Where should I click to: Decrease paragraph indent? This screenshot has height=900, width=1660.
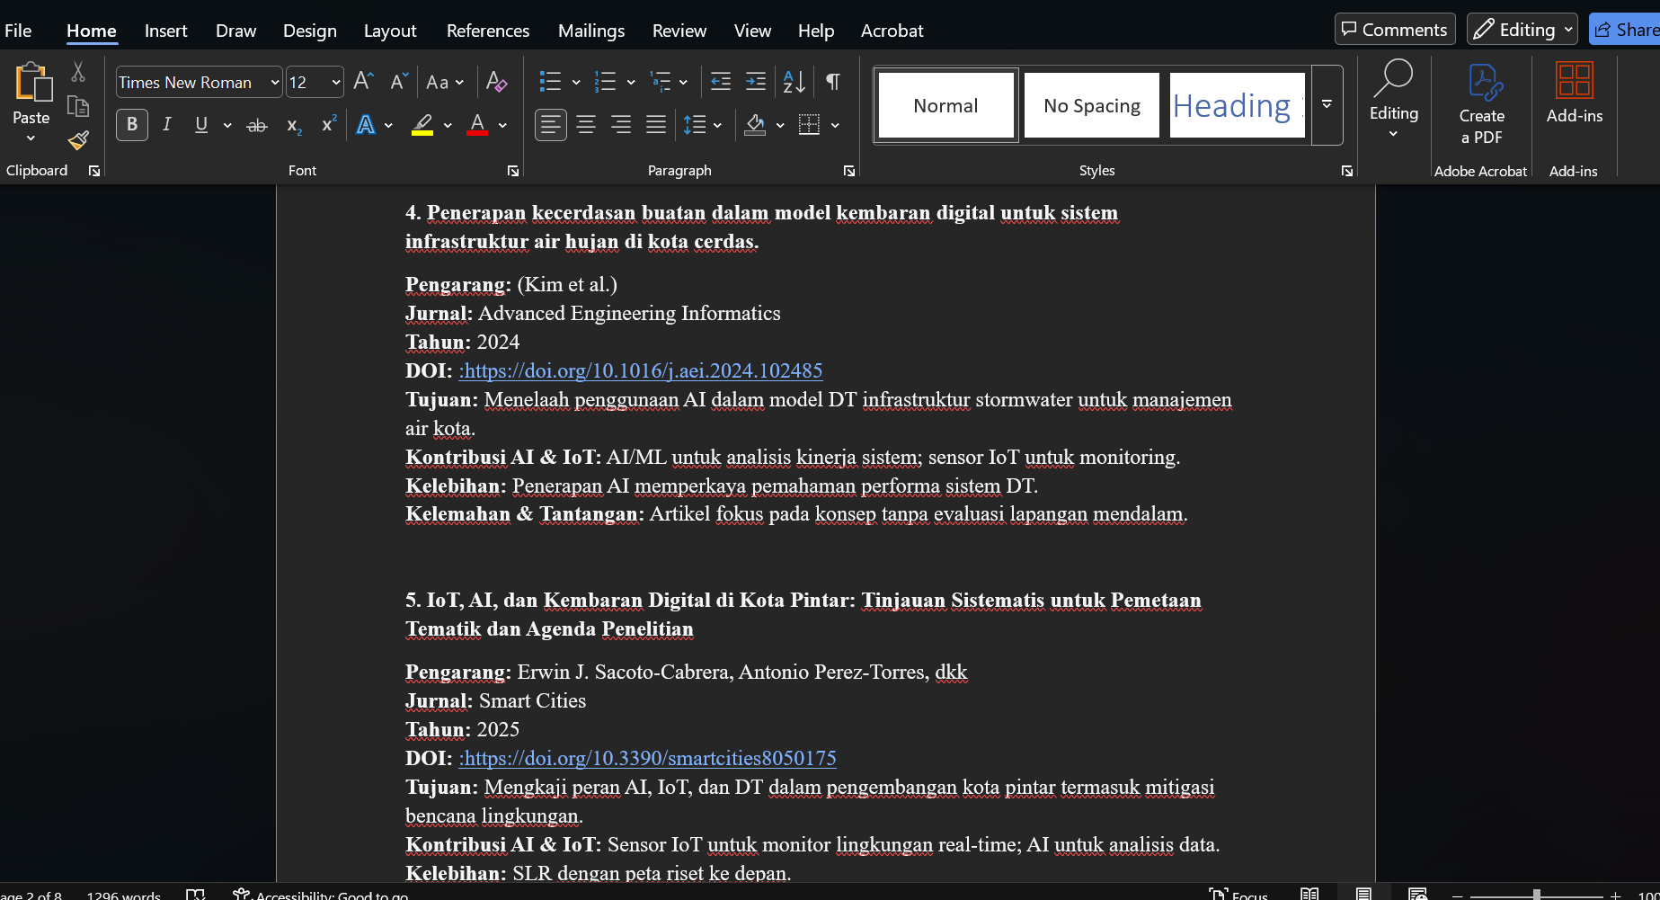coord(721,82)
